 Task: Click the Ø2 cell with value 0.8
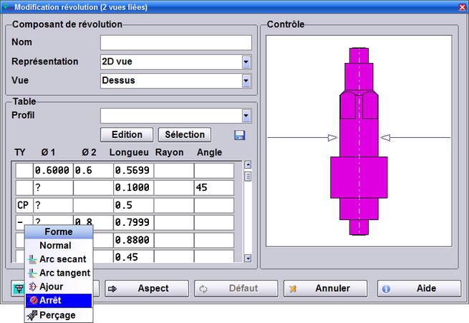(93, 220)
